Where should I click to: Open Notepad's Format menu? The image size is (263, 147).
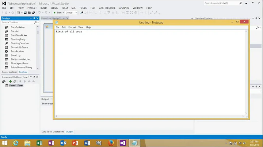pyautogui.click(x=72, y=27)
